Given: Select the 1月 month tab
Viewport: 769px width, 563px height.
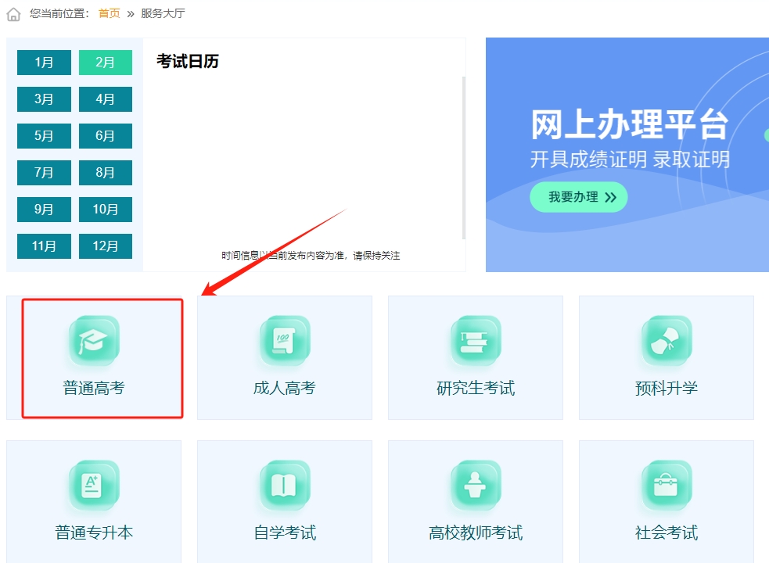Looking at the screenshot, I should [x=44, y=63].
